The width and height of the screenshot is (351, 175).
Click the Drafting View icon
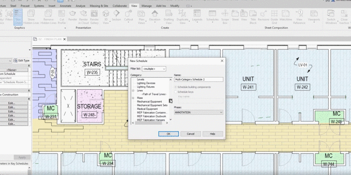point(169,14)
